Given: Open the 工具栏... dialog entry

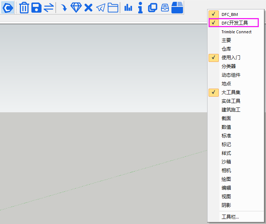Looking at the screenshot, I should click(x=230, y=217).
